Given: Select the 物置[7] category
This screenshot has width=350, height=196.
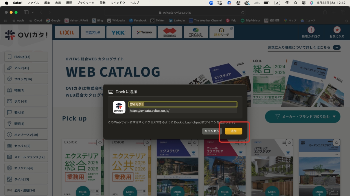Looking at the screenshot, I should pyautogui.click(x=26, y=90).
